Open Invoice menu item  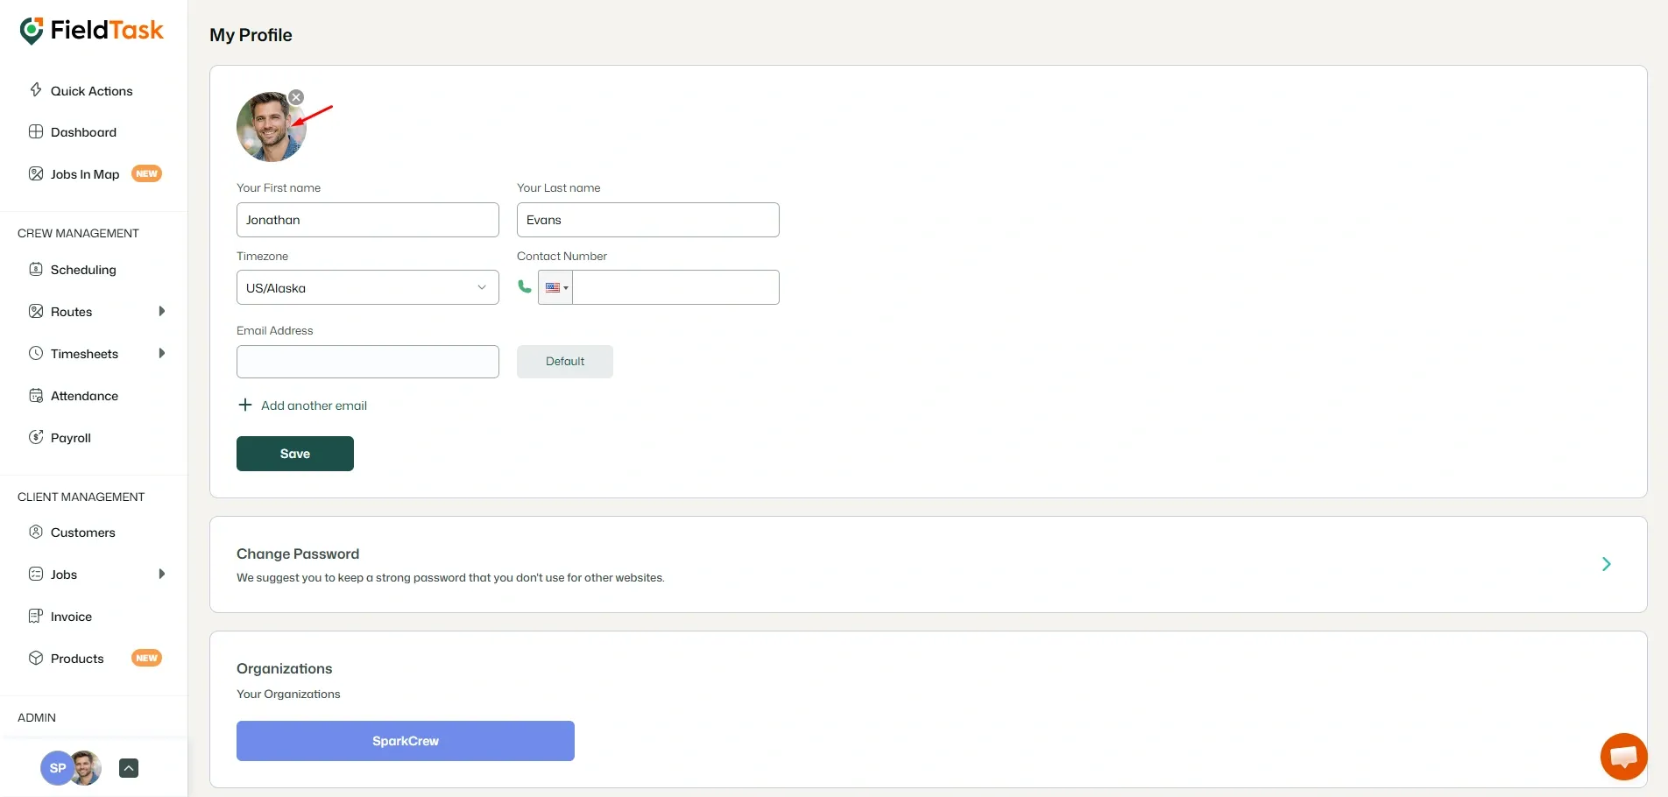click(71, 617)
